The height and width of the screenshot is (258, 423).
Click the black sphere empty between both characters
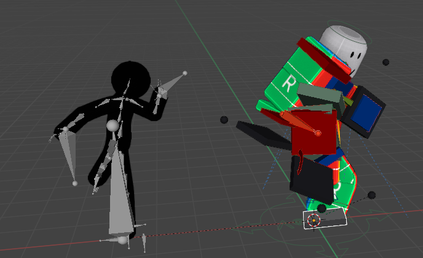point(224,120)
